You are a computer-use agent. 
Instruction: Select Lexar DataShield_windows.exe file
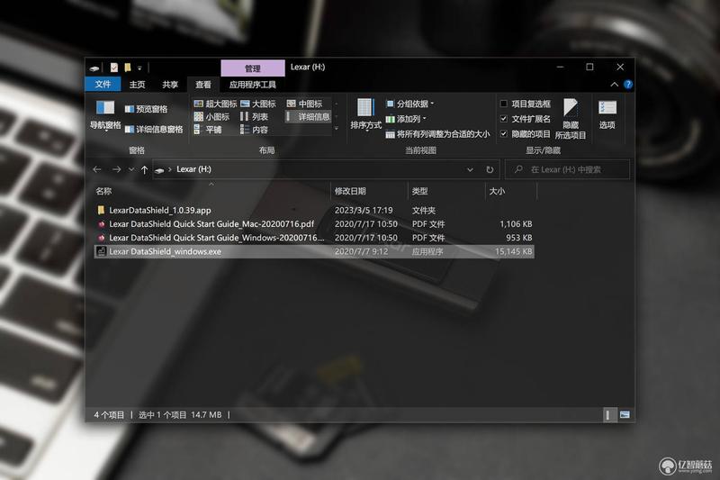tap(313, 252)
